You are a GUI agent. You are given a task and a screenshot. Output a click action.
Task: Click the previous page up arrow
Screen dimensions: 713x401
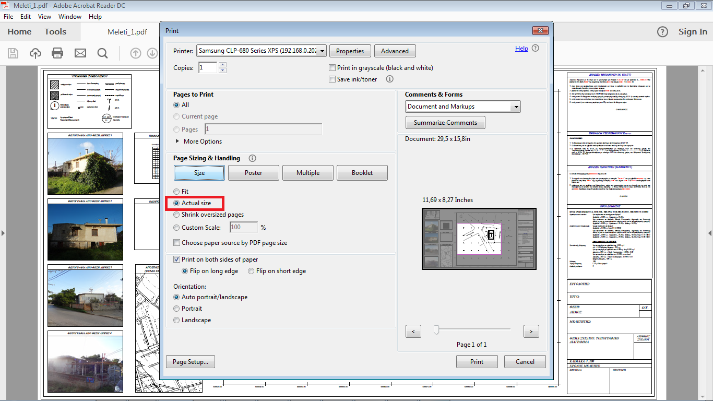coord(135,53)
